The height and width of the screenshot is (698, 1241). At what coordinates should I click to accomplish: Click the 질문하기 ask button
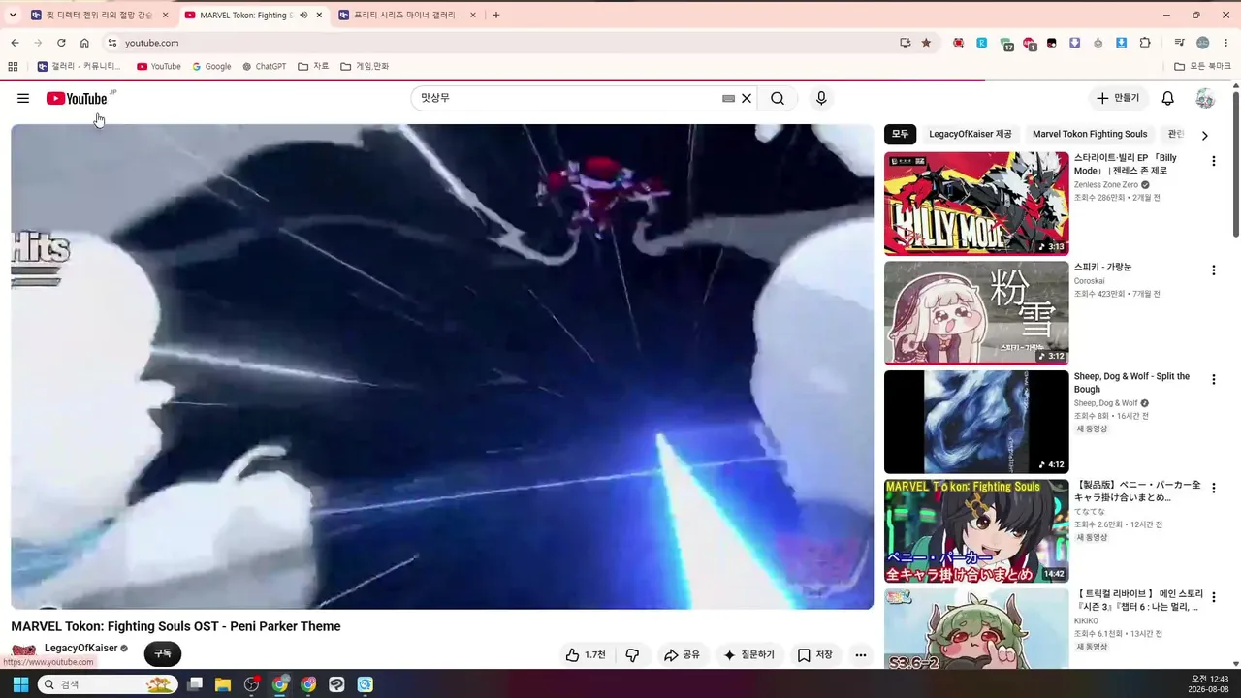749,655
